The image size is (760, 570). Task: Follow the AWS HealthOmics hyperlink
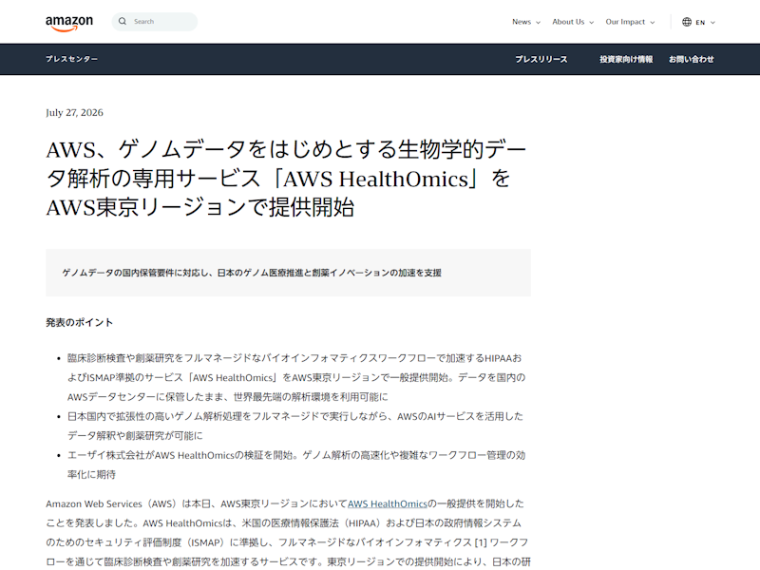tap(388, 503)
